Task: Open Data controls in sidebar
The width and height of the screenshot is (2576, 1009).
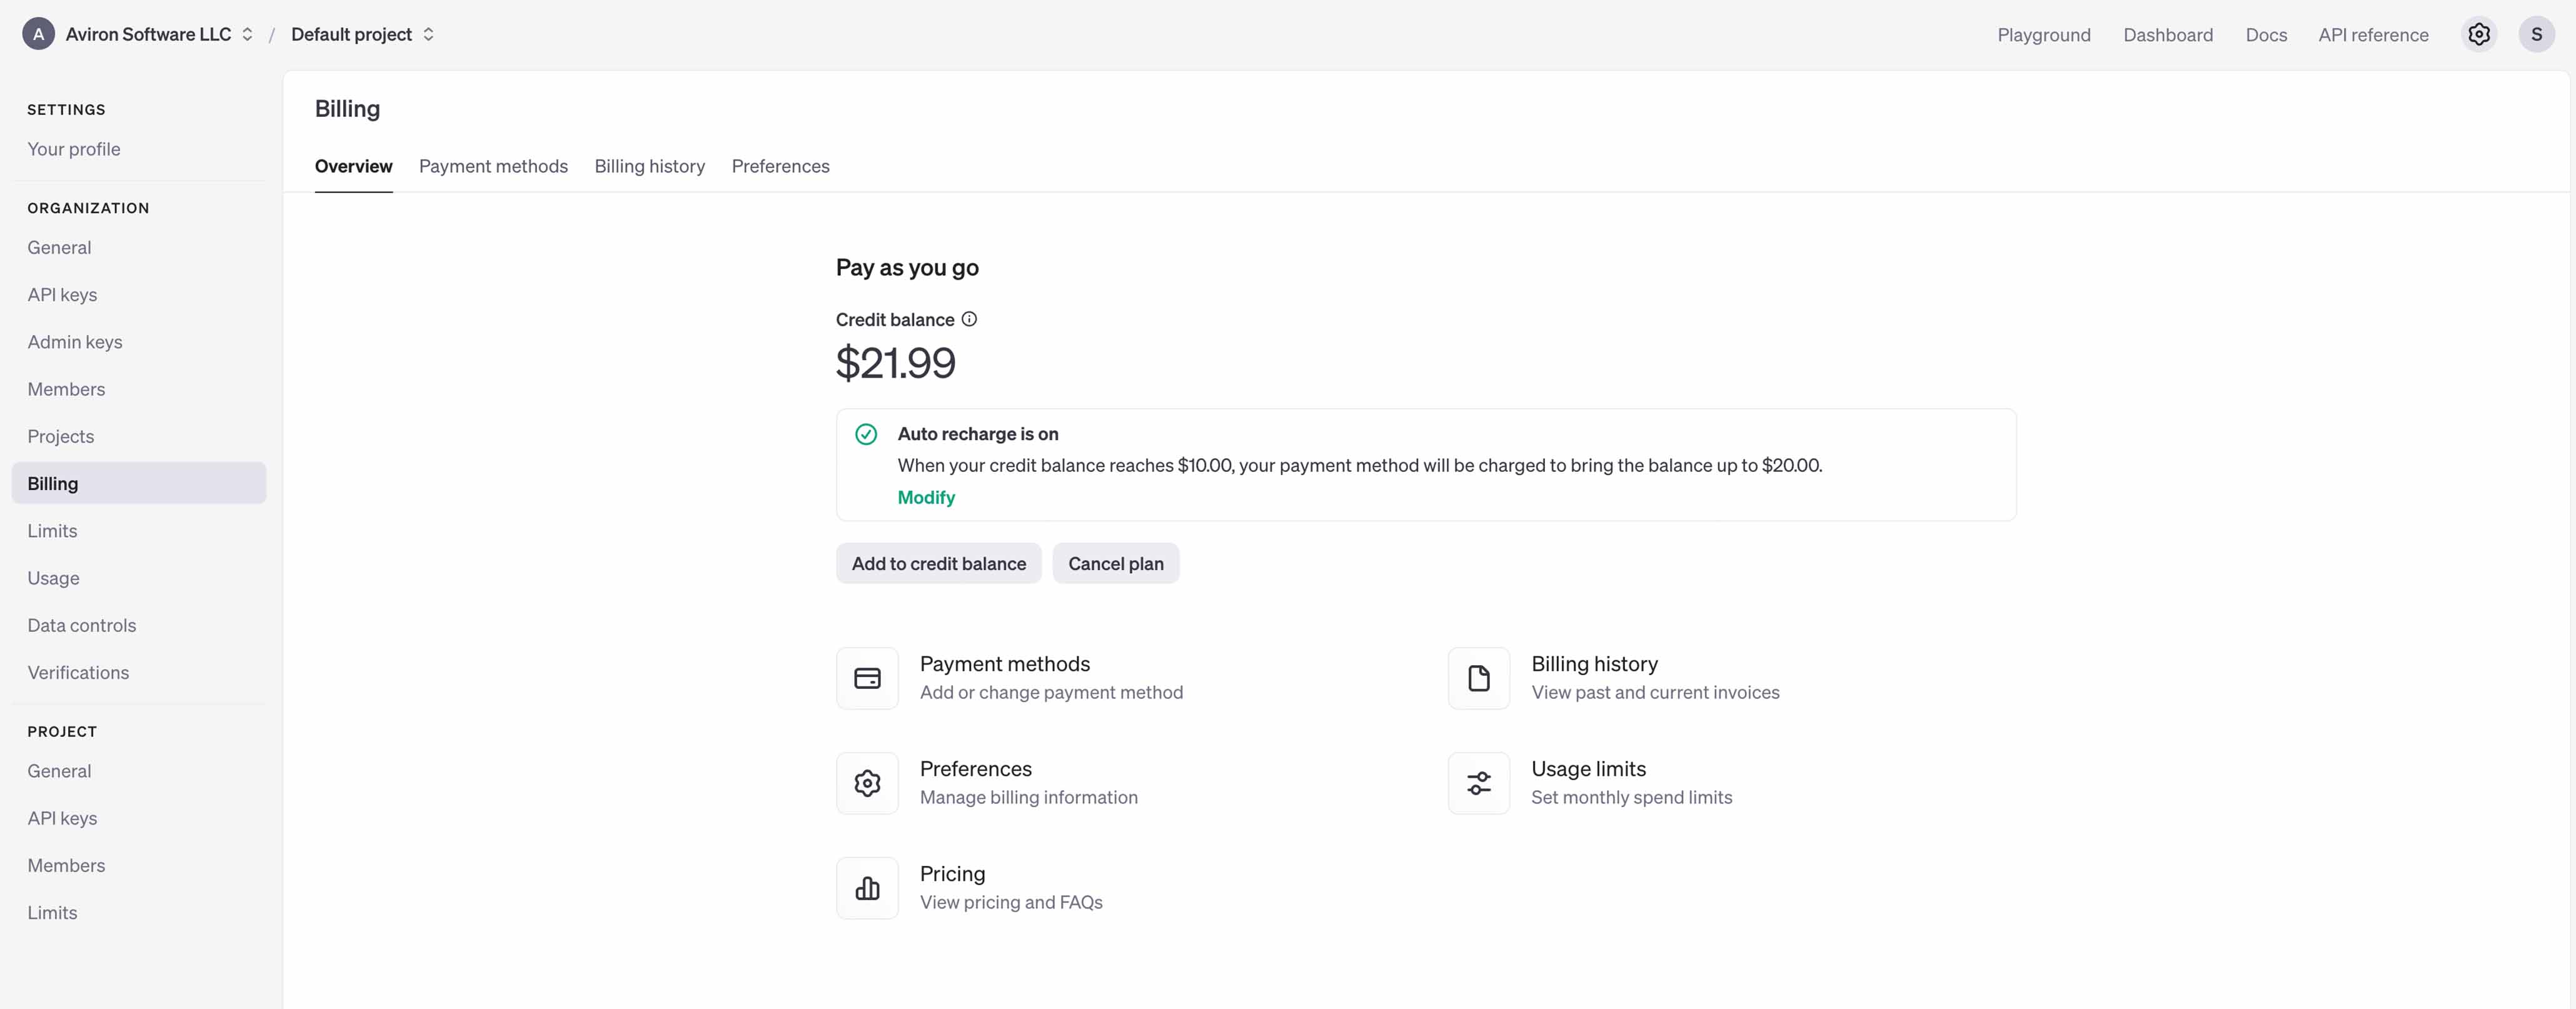Action: [139, 625]
